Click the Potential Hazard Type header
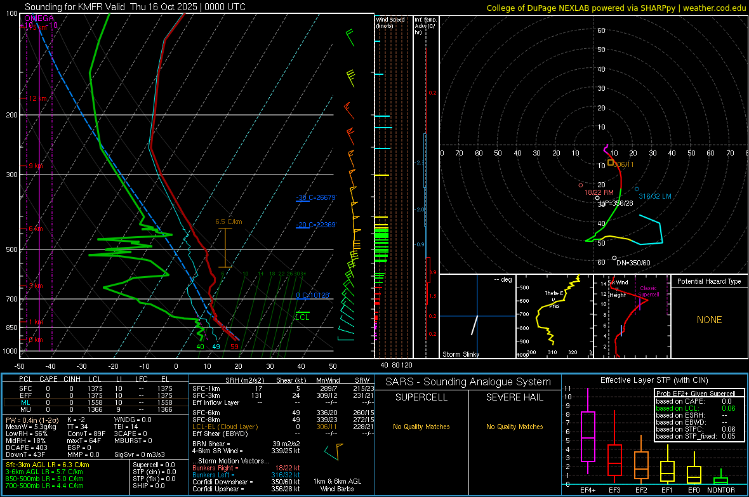 710,281
